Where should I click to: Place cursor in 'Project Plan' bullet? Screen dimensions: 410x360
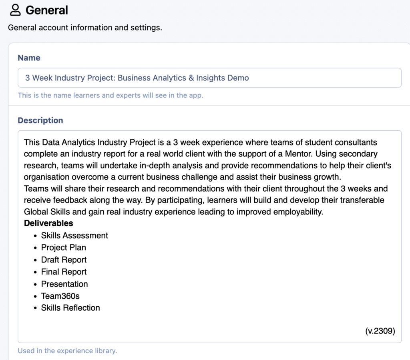(63, 247)
